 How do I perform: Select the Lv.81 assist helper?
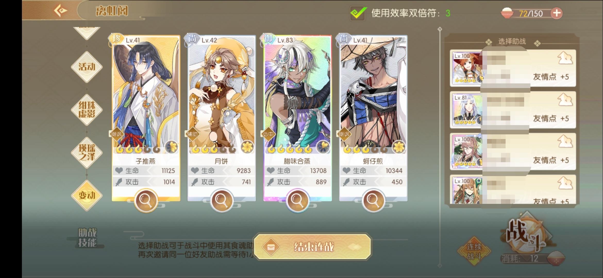(513, 110)
